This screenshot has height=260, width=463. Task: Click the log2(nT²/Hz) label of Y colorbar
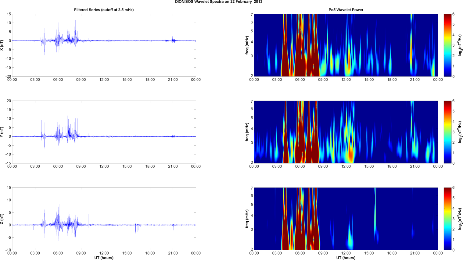point(460,132)
